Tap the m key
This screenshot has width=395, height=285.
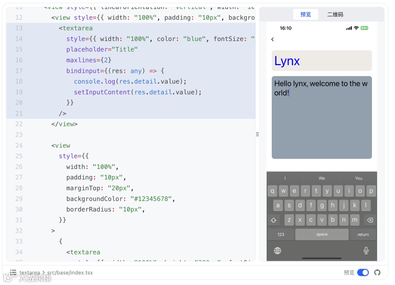click(x=355, y=220)
